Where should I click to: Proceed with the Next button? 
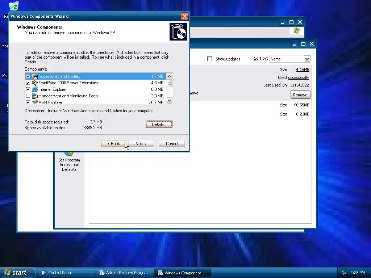141,143
